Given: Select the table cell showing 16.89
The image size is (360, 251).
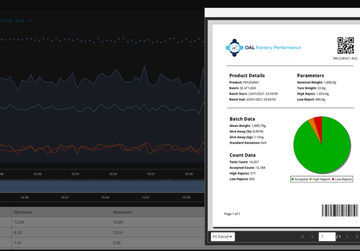Looking at the screenshot, I should (x=119, y=223).
